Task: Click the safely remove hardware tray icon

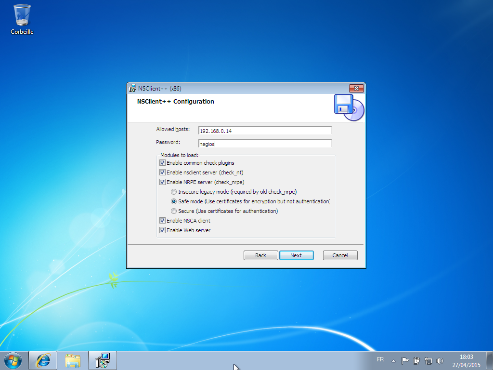Action: tap(416, 360)
